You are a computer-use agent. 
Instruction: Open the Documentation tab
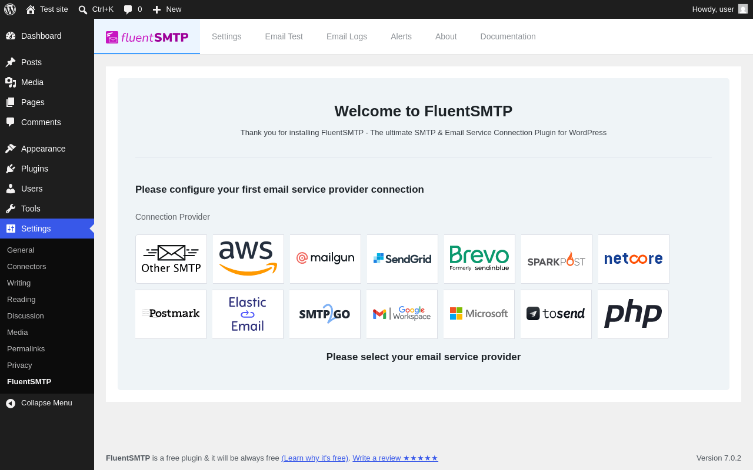pyautogui.click(x=508, y=36)
